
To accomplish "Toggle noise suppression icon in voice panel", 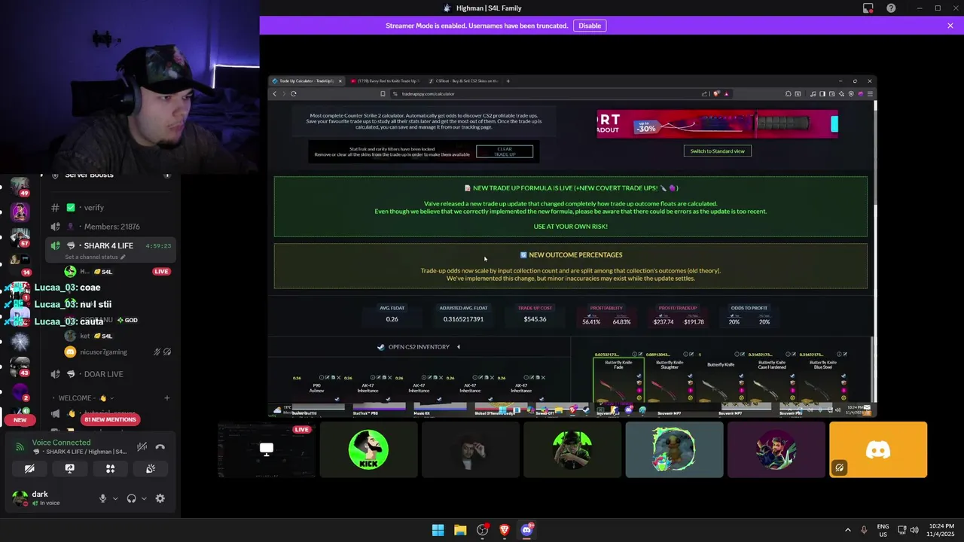I will click(x=142, y=447).
